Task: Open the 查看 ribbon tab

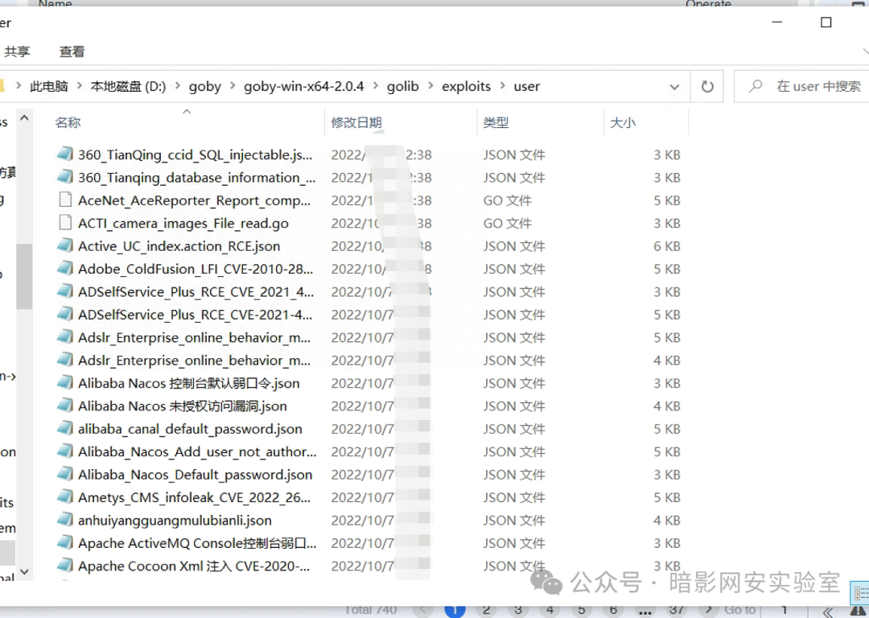Action: coord(72,51)
